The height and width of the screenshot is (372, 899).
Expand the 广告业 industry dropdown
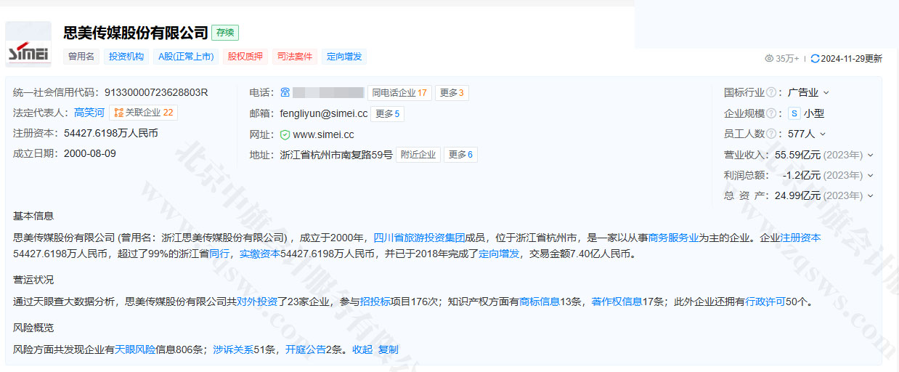(x=826, y=93)
